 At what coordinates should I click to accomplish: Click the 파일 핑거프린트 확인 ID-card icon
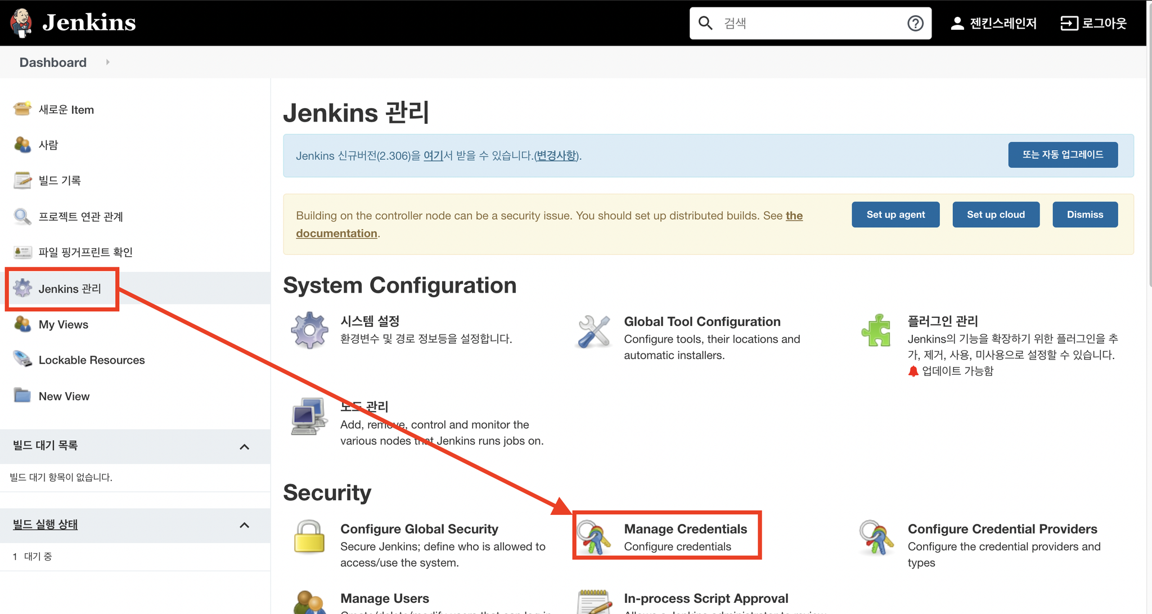coord(22,252)
